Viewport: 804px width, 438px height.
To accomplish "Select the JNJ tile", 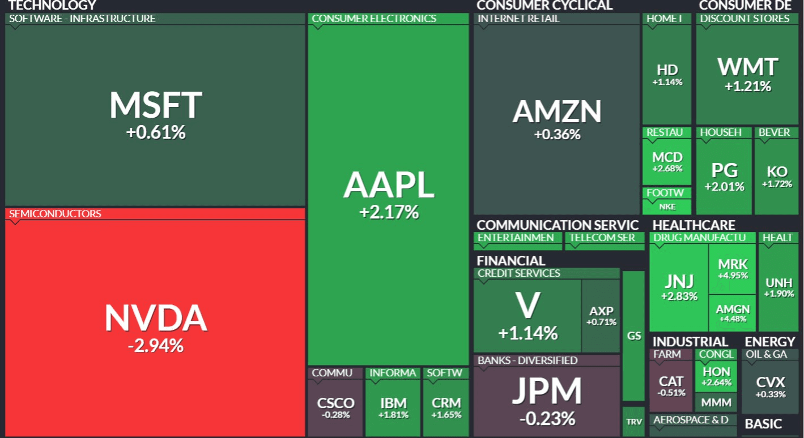I will pyautogui.click(x=679, y=287).
